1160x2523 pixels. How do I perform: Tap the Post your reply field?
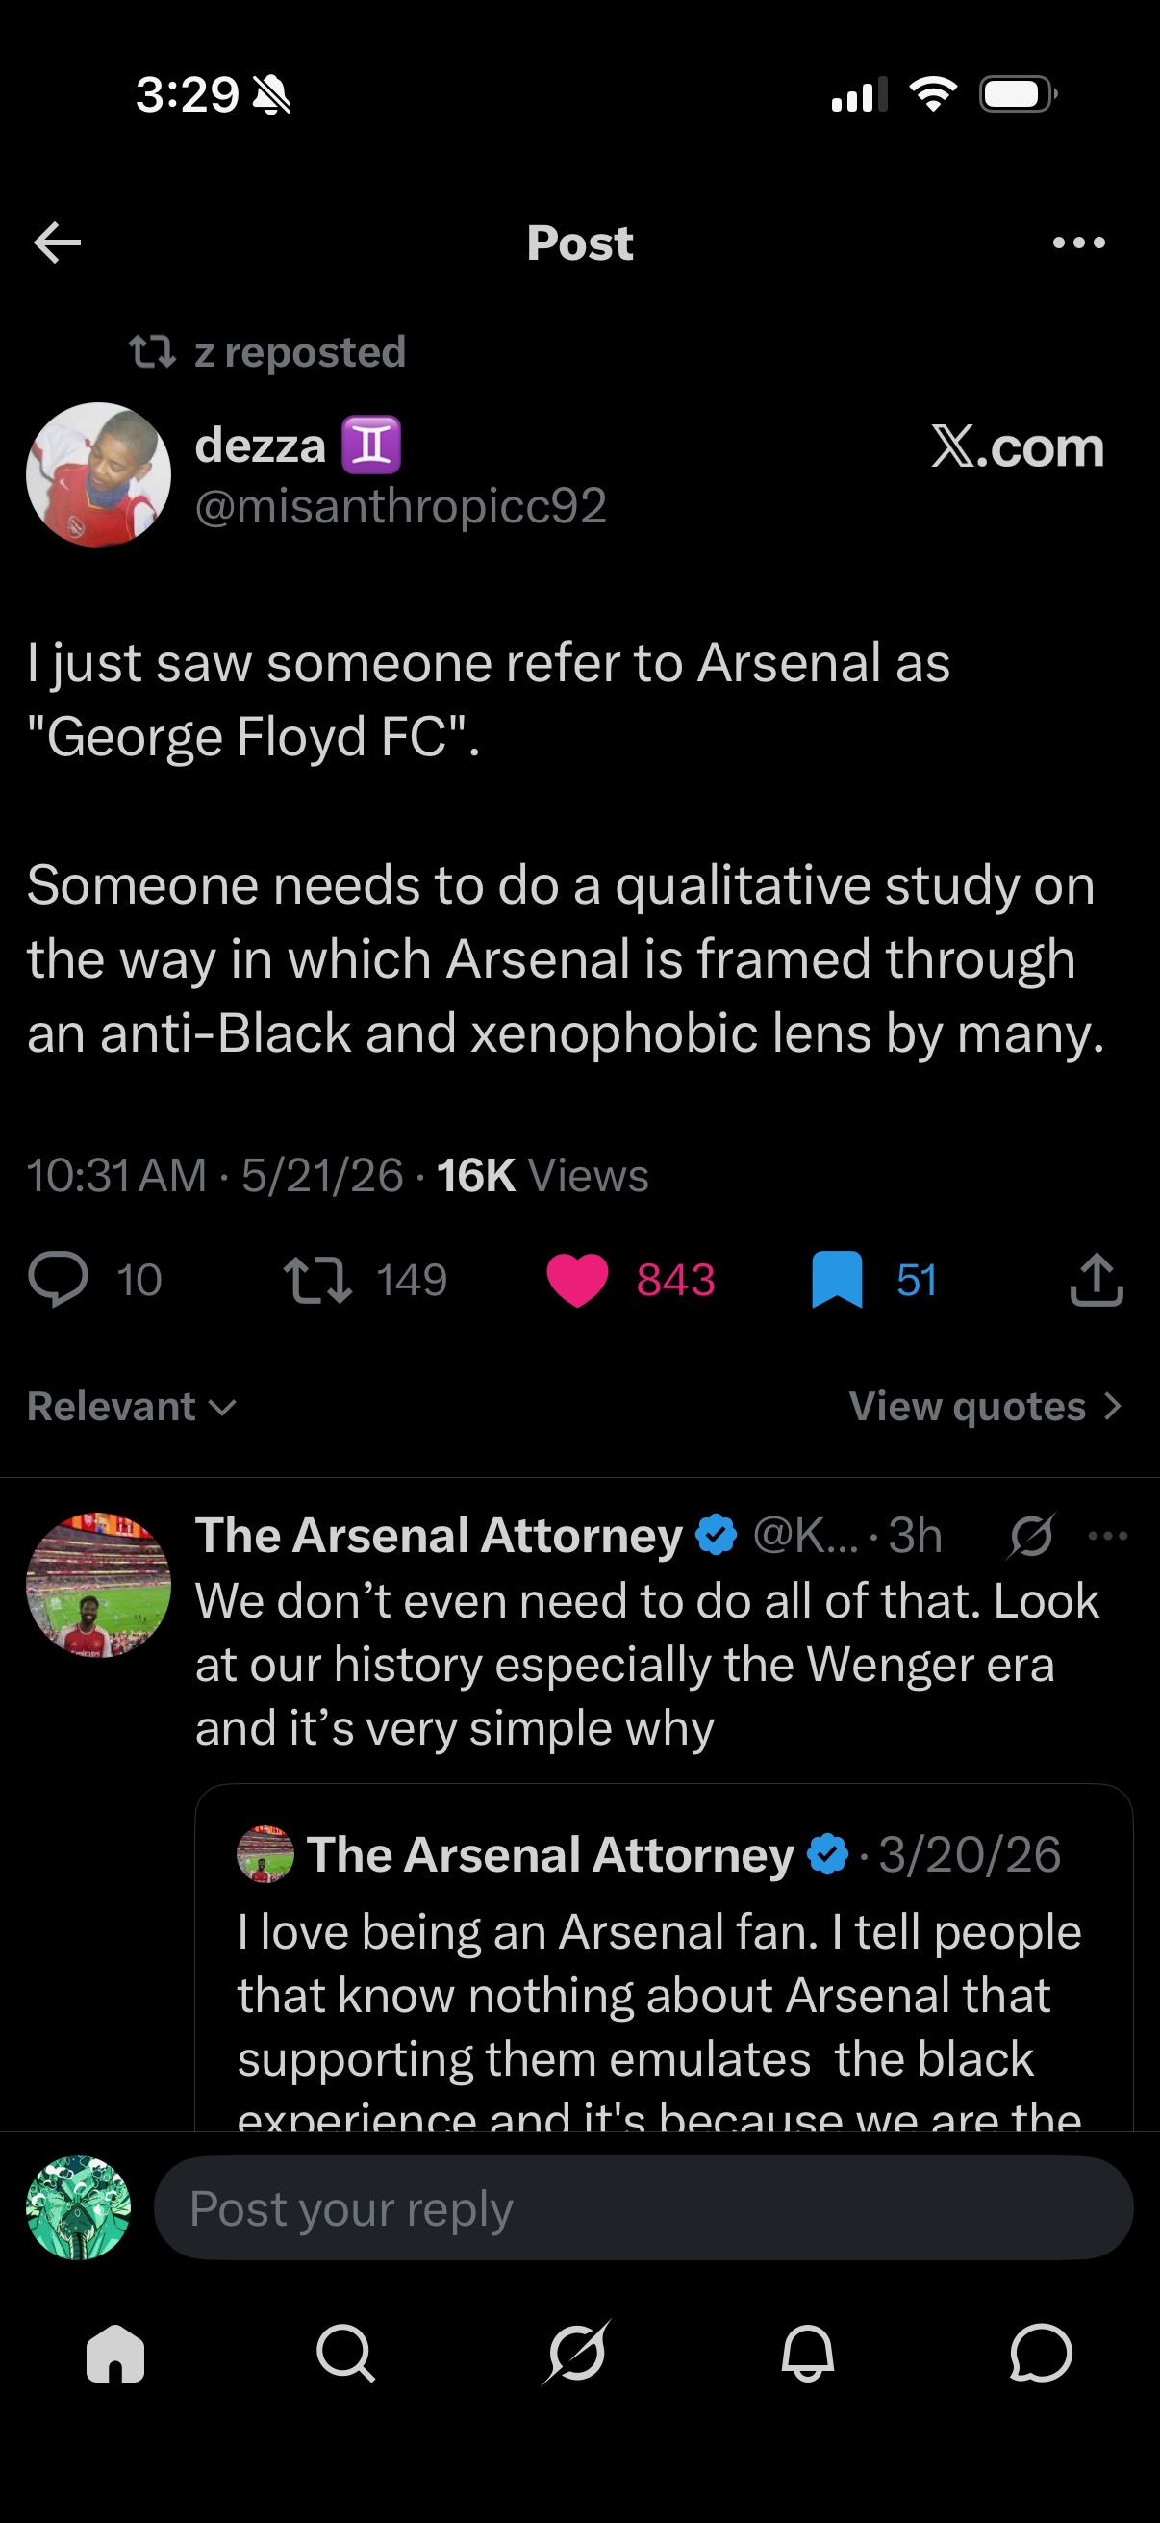[x=643, y=2208]
